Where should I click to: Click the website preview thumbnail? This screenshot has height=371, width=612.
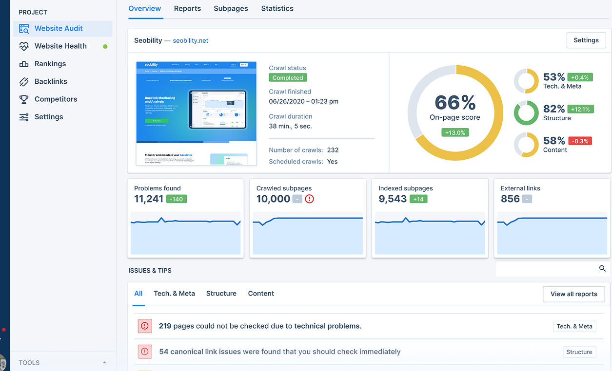[196, 112]
